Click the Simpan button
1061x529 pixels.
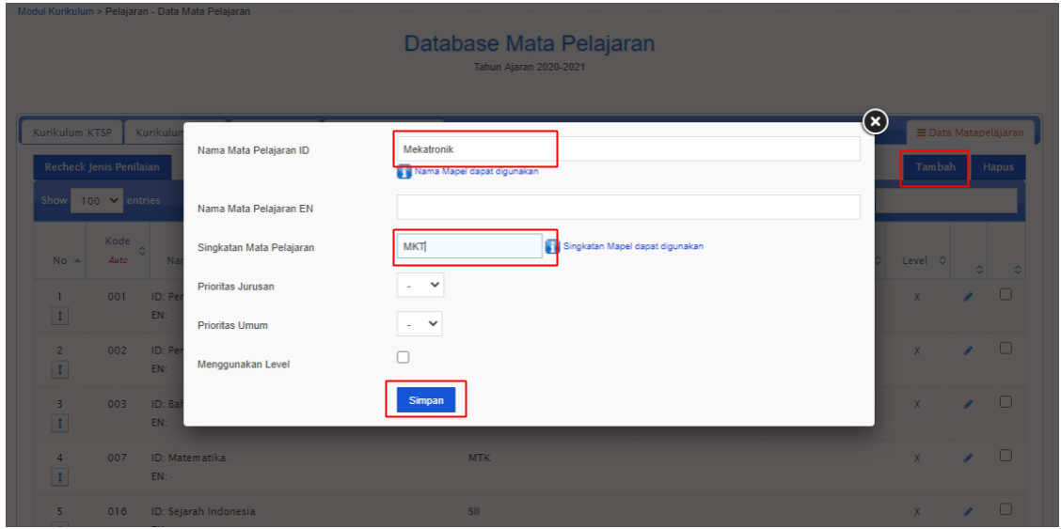coord(426,400)
